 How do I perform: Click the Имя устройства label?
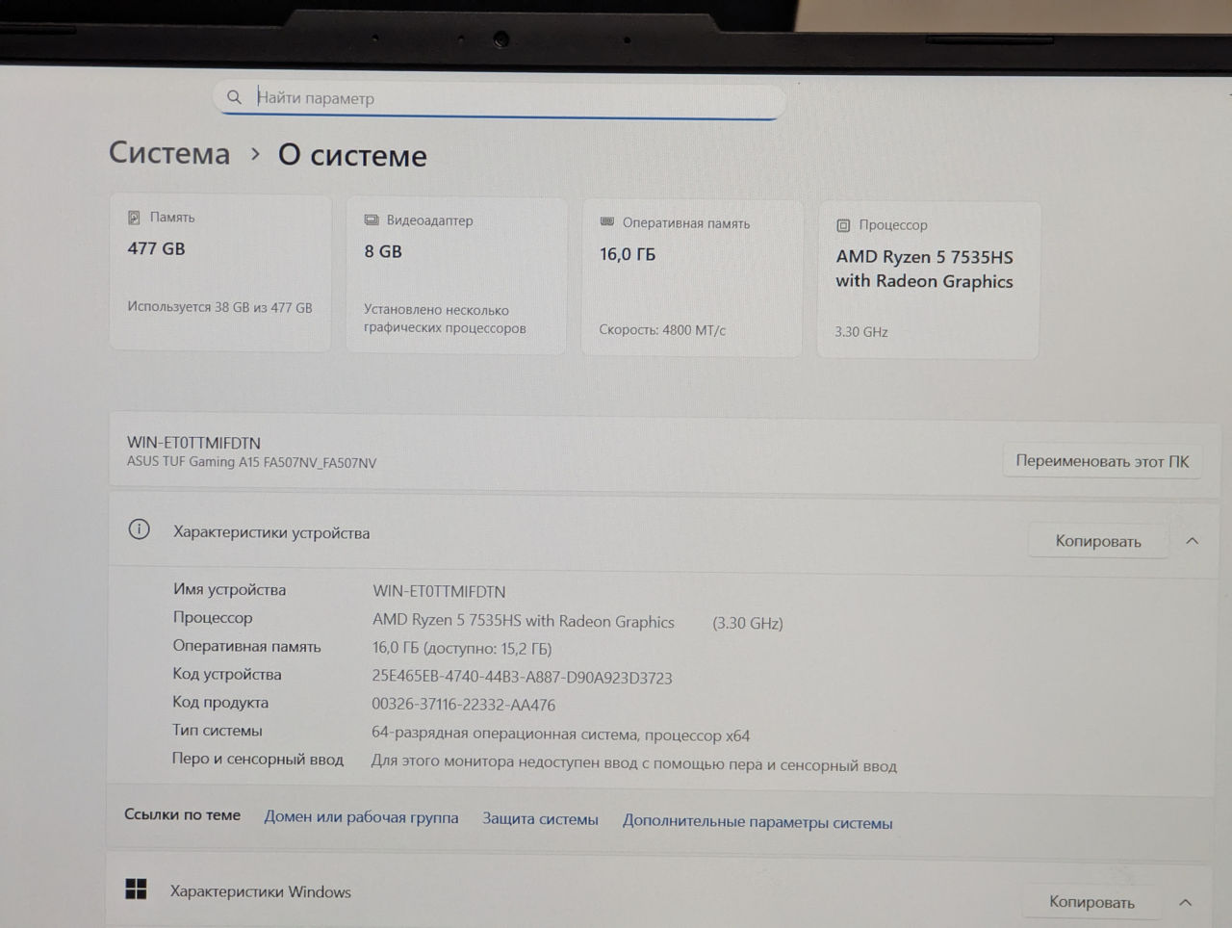click(229, 589)
